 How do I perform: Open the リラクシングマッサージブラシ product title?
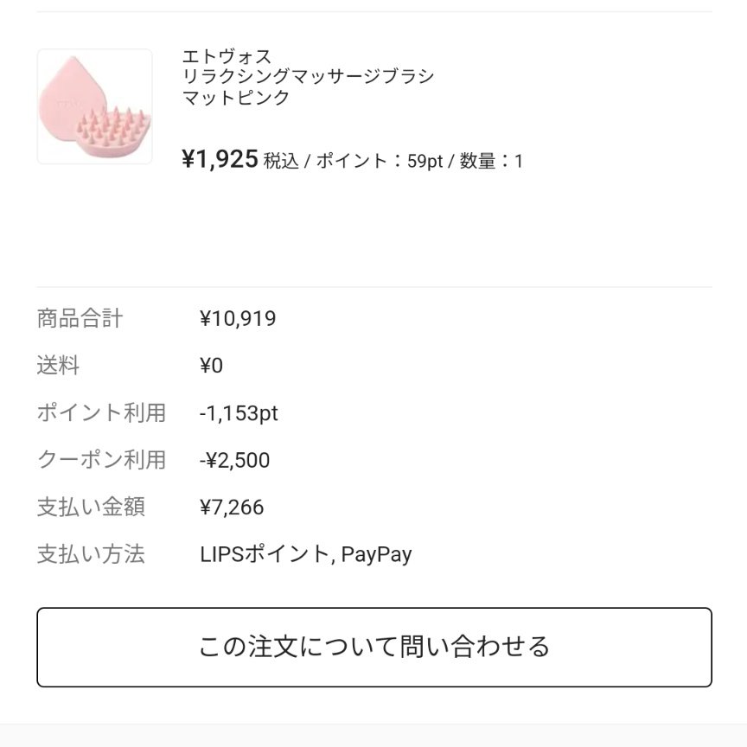(x=308, y=77)
